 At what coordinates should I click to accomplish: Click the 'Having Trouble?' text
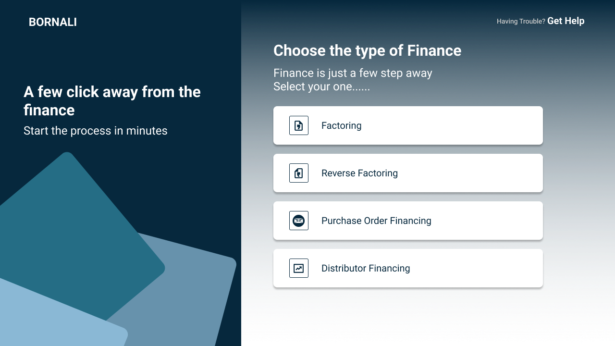click(x=521, y=21)
